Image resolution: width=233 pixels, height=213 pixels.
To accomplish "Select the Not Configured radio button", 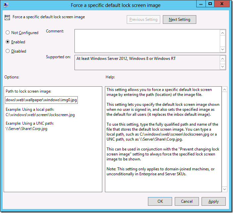I will coord(8,33).
